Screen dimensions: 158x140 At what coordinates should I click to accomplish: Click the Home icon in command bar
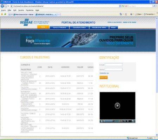(x=120, y=14)
